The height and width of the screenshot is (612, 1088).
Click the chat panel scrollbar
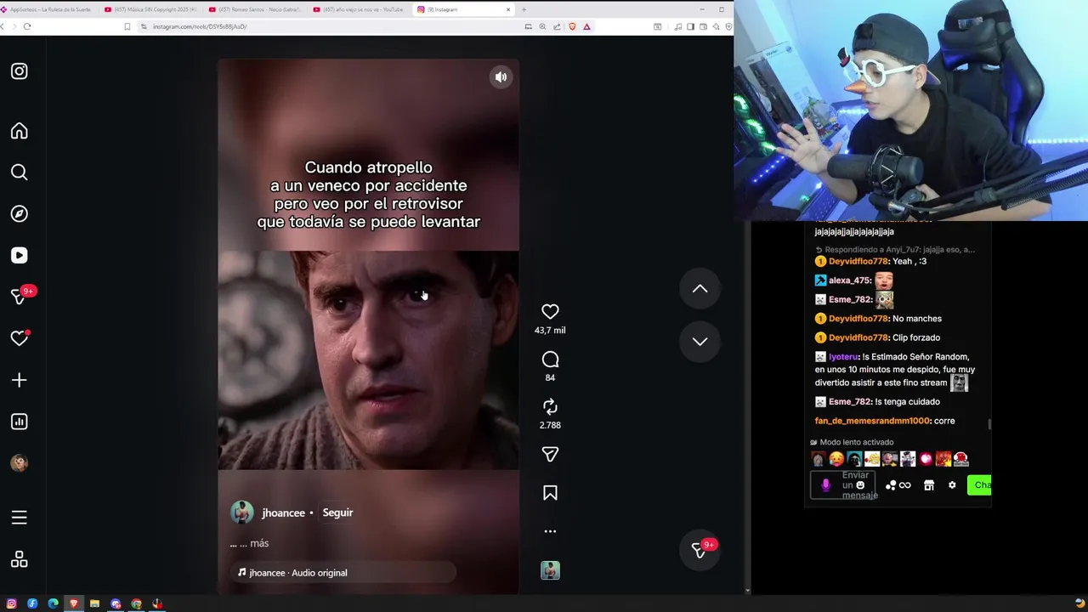pyautogui.click(x=989, y=424)
